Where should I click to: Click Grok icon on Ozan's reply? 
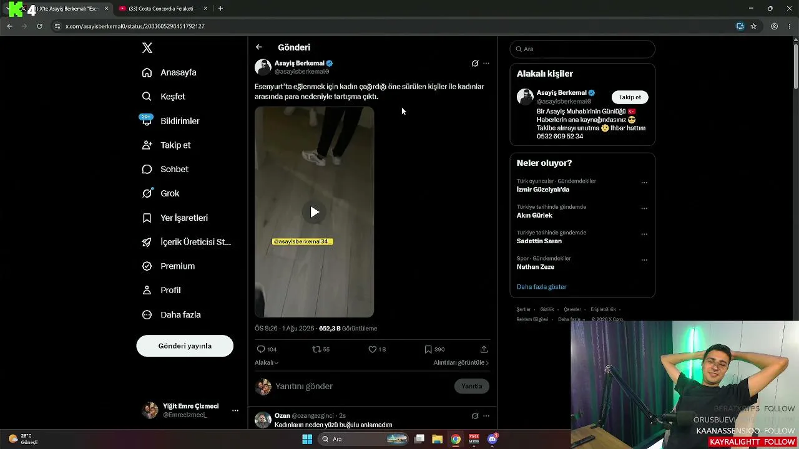[475, 416]
